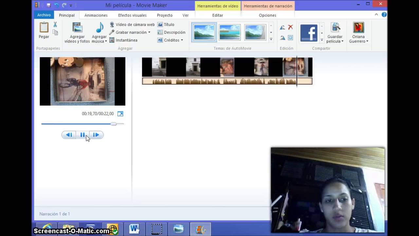Save project from quick access toolbar

click(48, 5)
